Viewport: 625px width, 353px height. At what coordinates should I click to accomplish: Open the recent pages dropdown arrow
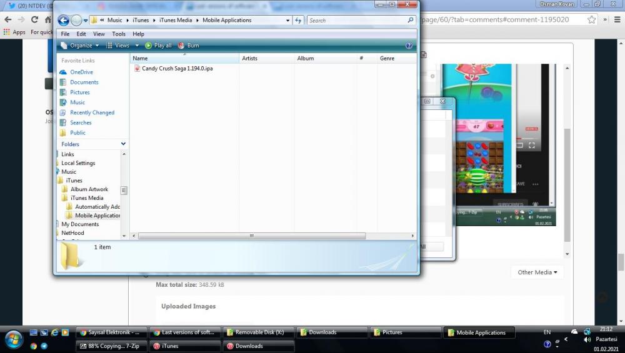point(85,21)
